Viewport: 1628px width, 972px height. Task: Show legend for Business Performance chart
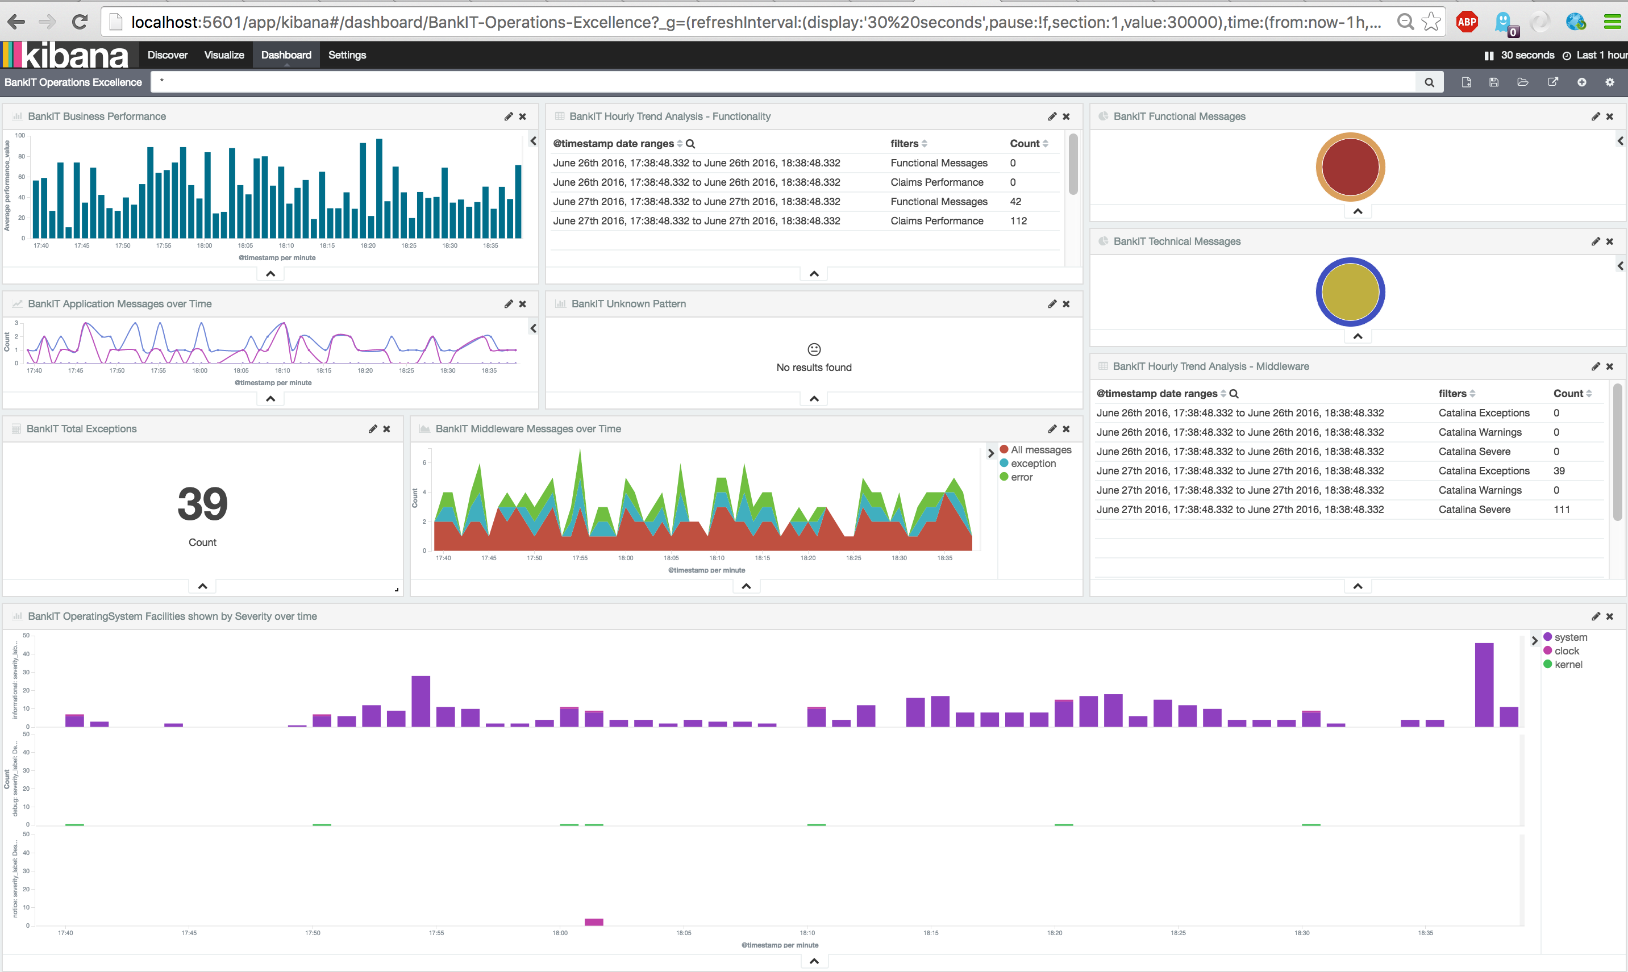tap(533, 141)
